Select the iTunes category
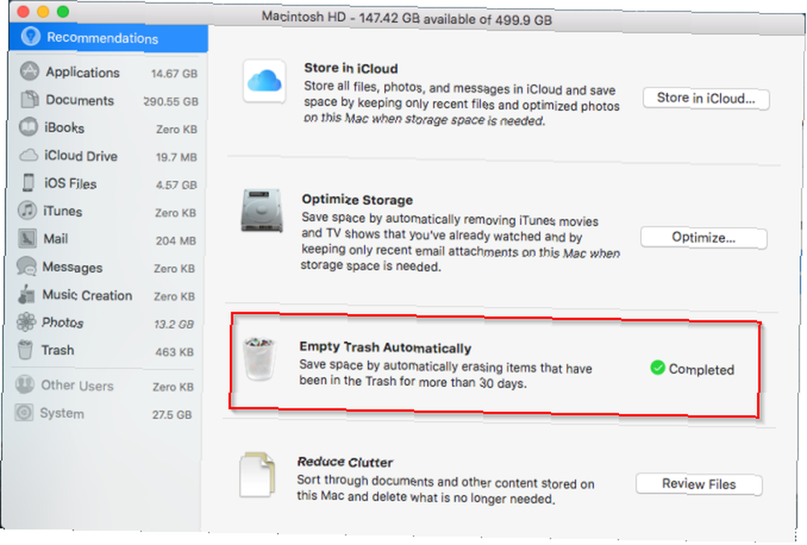 pos(107,212)
